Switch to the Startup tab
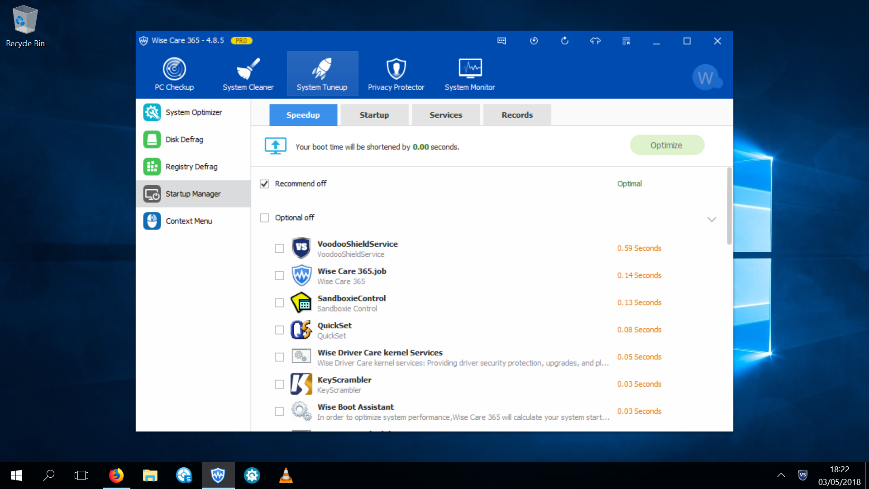 pyautogui.click(x=374, y=115)
